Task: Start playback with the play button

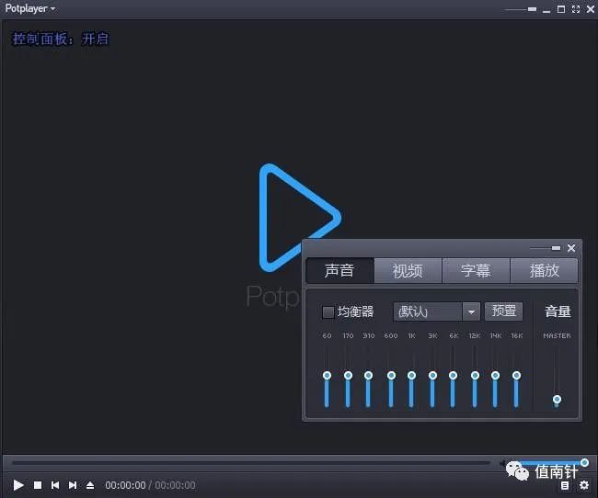Action: pyautogui.click(x=18, y=485)
